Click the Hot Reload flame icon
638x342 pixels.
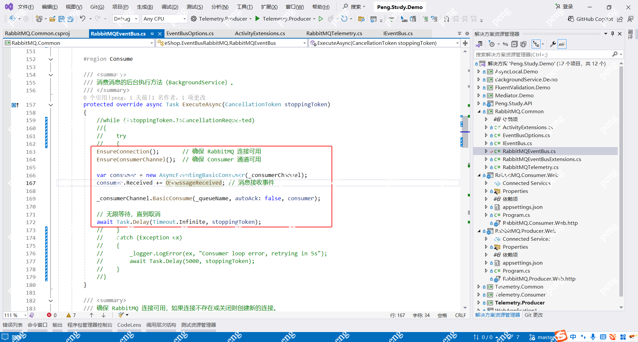point(331,19)
